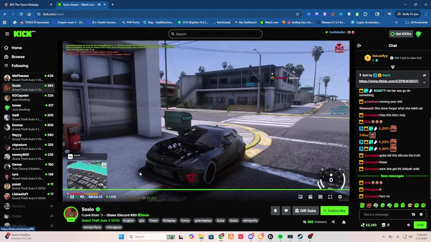Image resolution: width=431 pixels, height=242 pixels.
Task: View the 10,160 KICKs balance
Action: point(369,225)
